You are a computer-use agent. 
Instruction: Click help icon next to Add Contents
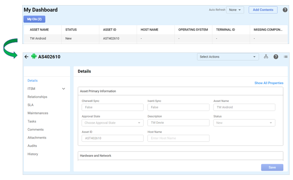point(285,10)
